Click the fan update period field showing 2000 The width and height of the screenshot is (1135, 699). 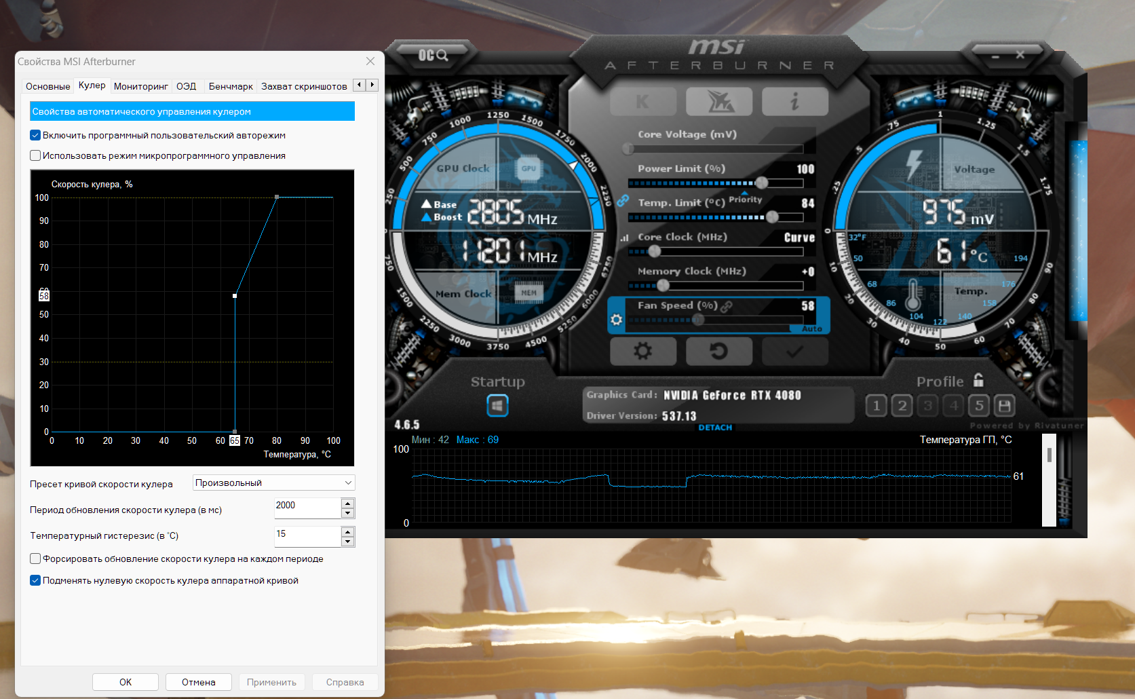tap(307, 508)
